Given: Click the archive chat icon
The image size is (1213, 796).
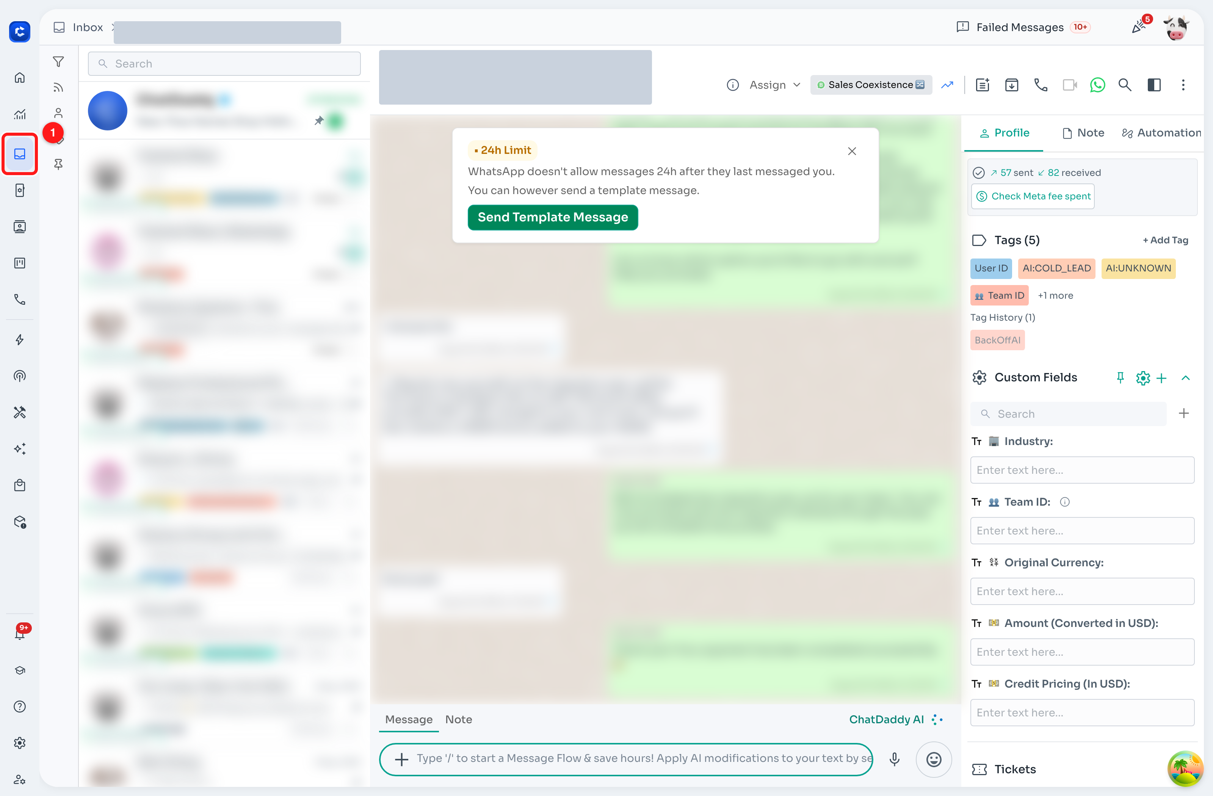Looking at the screenshot, I should click(x=1012, y=85).
